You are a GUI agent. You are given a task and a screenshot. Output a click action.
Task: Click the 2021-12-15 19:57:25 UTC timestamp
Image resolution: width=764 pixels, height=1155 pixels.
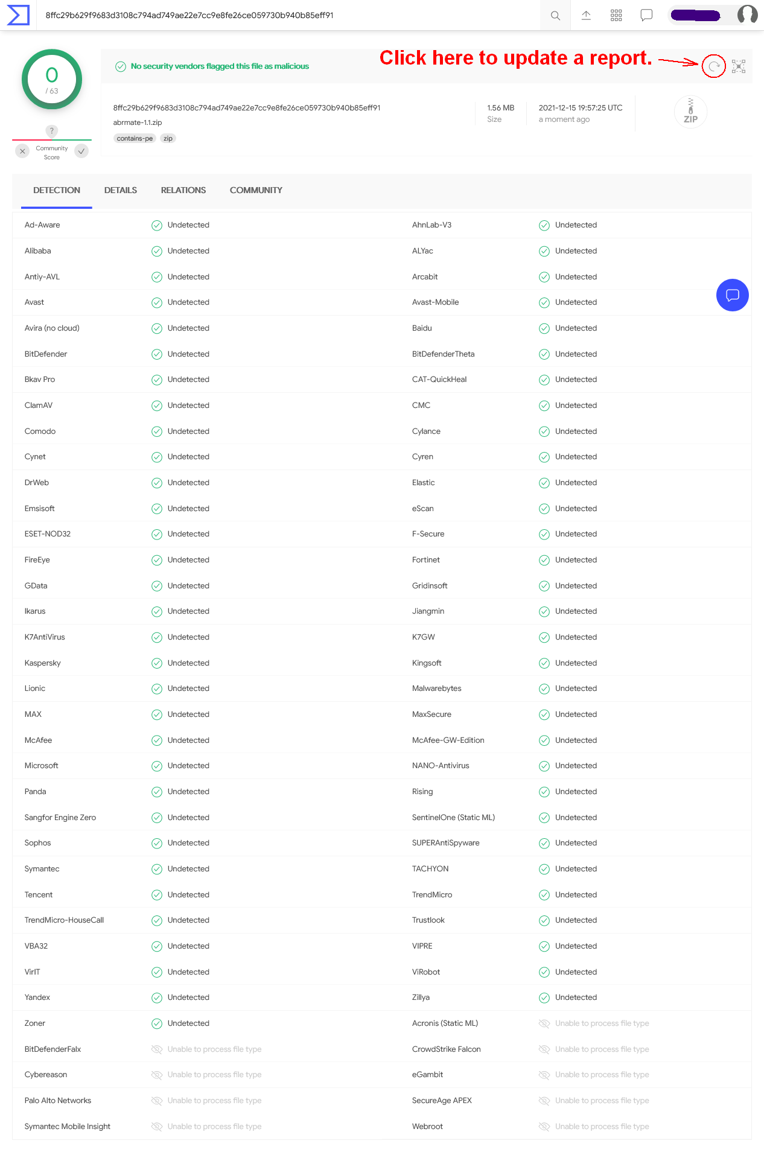[581, 108]
